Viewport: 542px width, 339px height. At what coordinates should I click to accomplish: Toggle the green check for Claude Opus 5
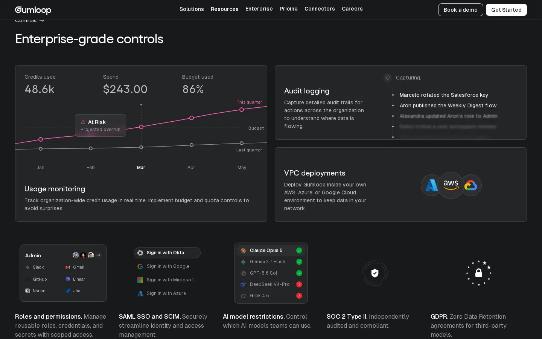(x=299, y=250)
